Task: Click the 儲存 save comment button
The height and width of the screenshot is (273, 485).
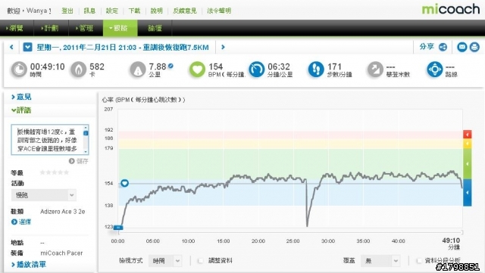Action: [x=79, y=161]
